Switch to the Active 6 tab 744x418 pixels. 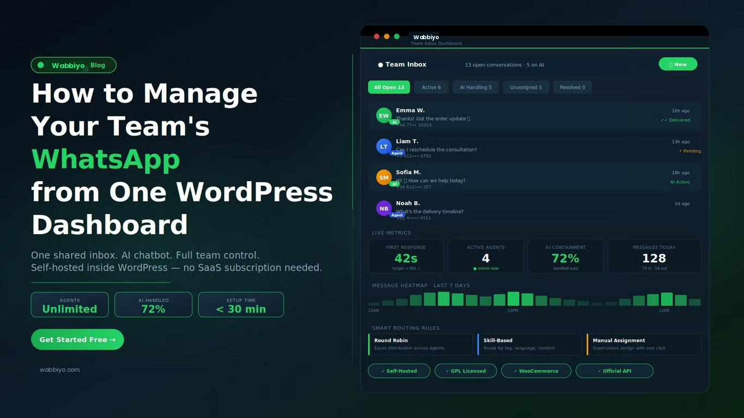(431, 87)
